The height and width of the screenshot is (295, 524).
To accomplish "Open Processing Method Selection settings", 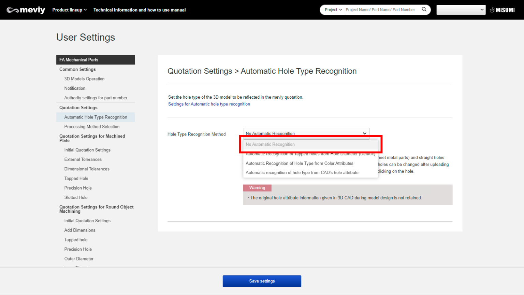I will pyautogui.click(x=92, y=126).
